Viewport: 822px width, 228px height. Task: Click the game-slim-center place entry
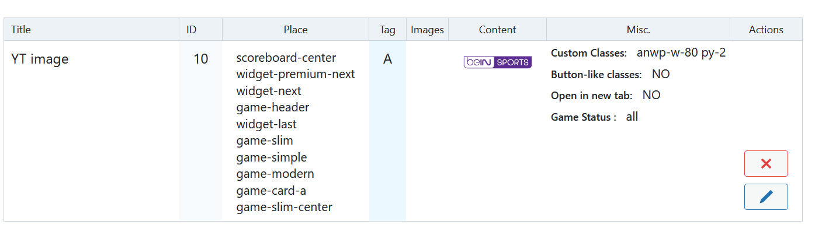[x=285, y=207]
